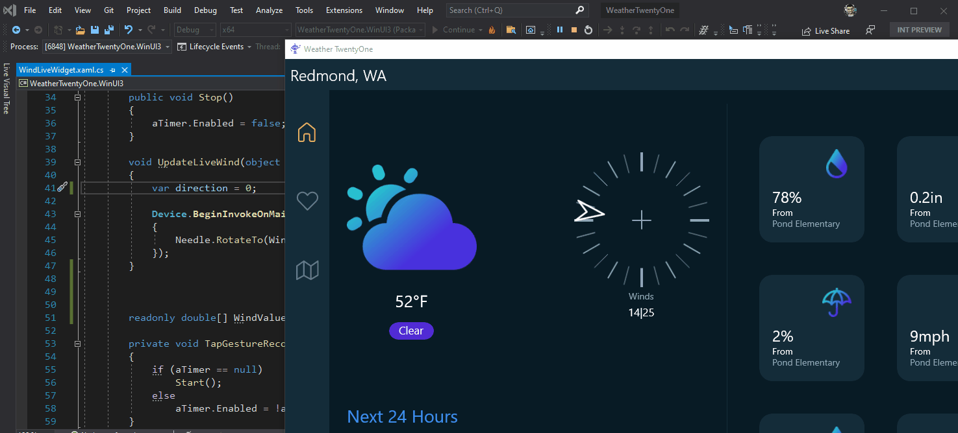Collapse the UpdateLiveWind method at line 39
The height and width of the screenshot is (433, 958).
point(77,162)
